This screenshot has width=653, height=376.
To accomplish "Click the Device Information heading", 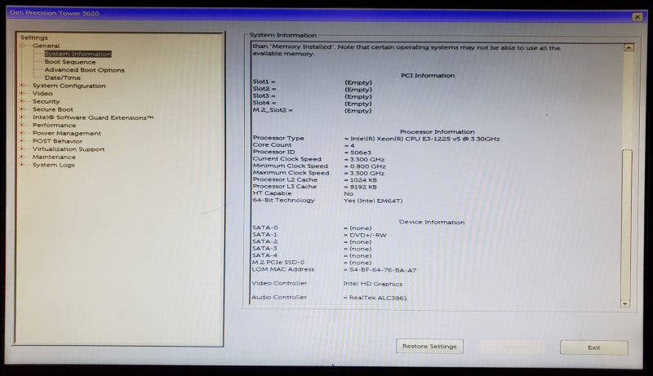I will click(432, 222).
